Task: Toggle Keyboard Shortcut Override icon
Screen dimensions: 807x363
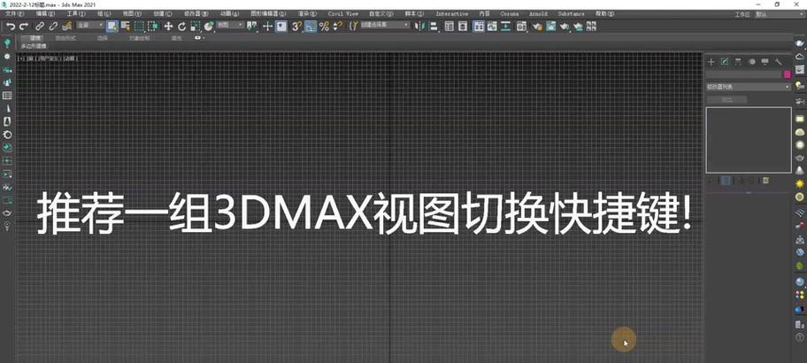Action: tap(281, 26)
